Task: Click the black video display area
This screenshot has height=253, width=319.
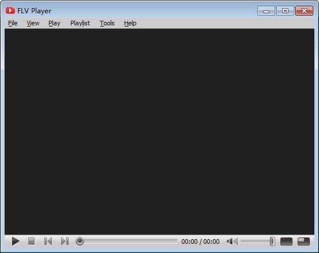Action: tap(159, 131)
